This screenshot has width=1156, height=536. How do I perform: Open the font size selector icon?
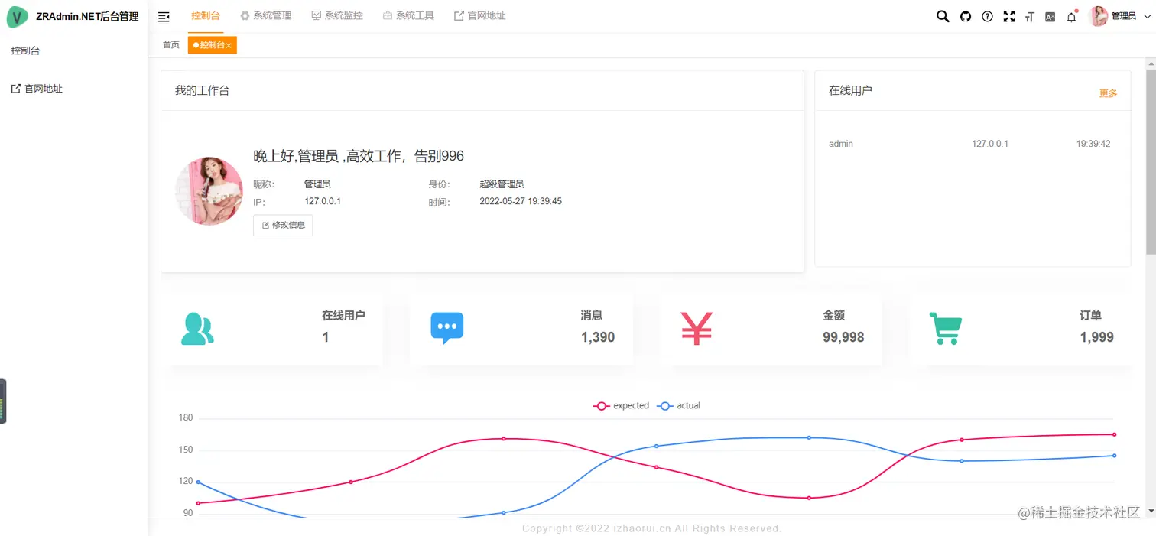click(x=1029, y=16)
